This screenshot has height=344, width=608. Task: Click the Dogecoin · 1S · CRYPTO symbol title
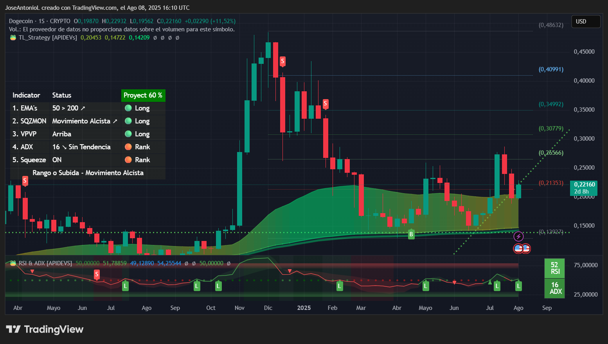click(40, 21)
